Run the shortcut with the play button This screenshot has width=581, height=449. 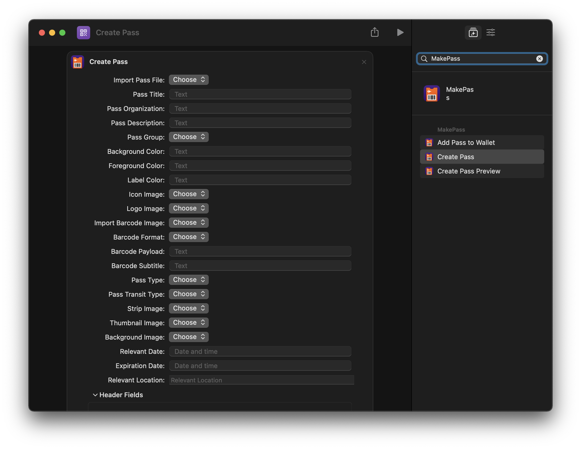[400, 32]
